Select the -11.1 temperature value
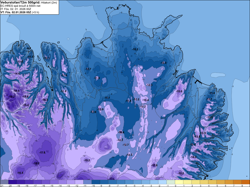250x187 pixels. point(30,57)
